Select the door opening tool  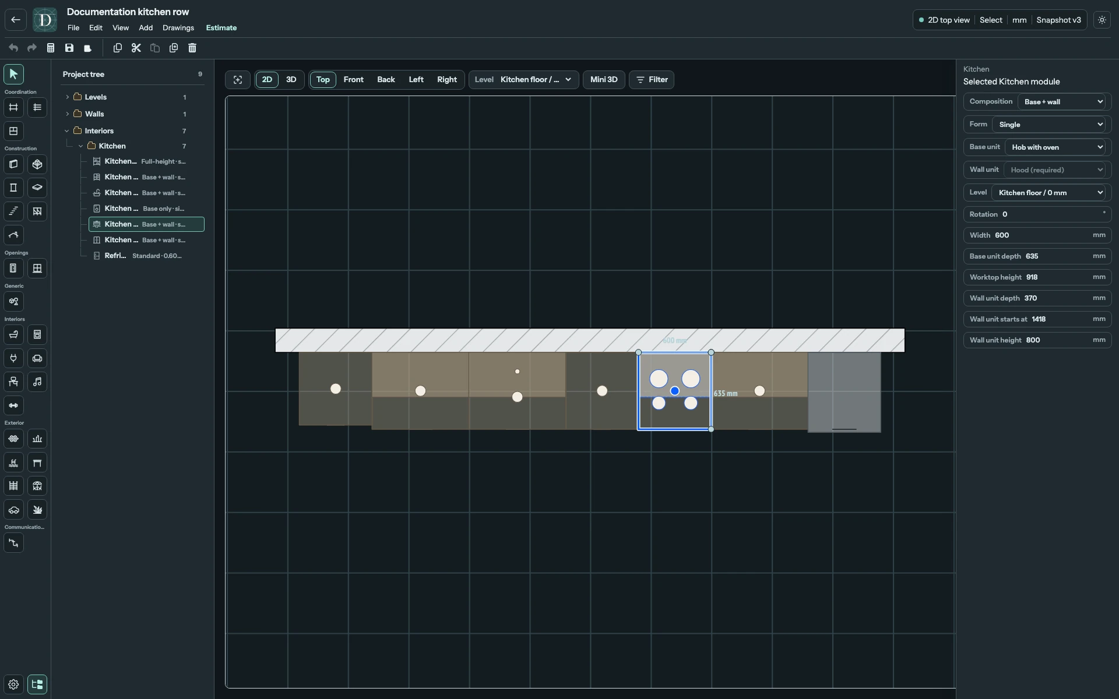point(13,269)
